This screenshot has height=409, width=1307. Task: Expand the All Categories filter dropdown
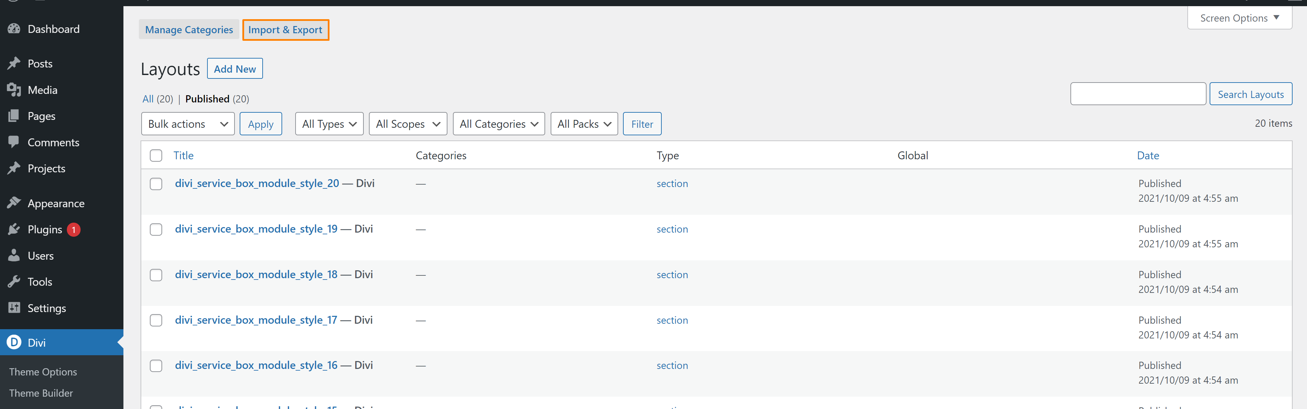pyautogui.click(x=498, y=124)
